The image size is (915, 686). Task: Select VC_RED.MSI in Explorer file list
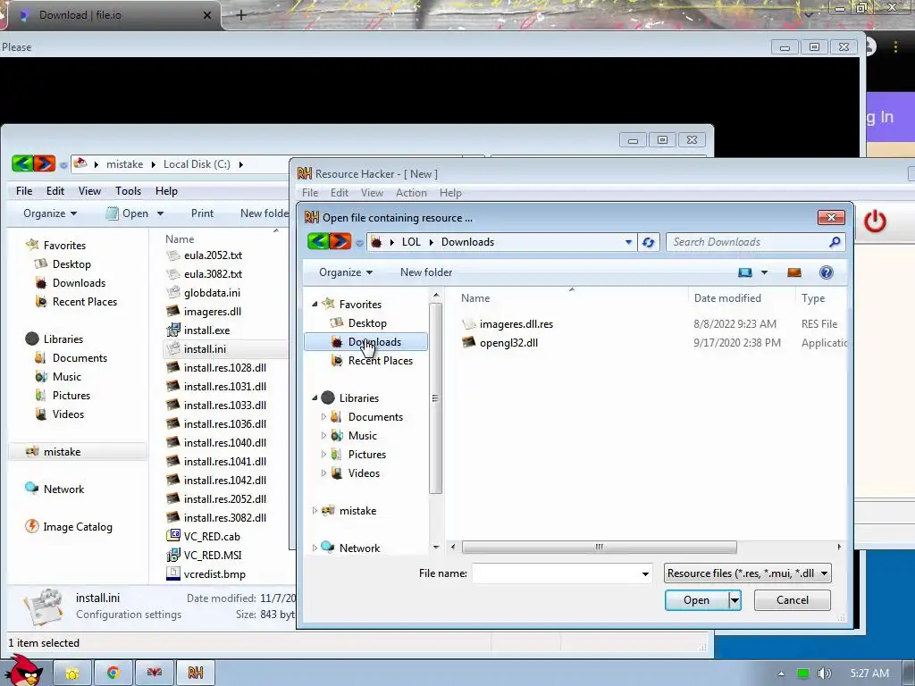pyautogui.click(x=204, y=556)
